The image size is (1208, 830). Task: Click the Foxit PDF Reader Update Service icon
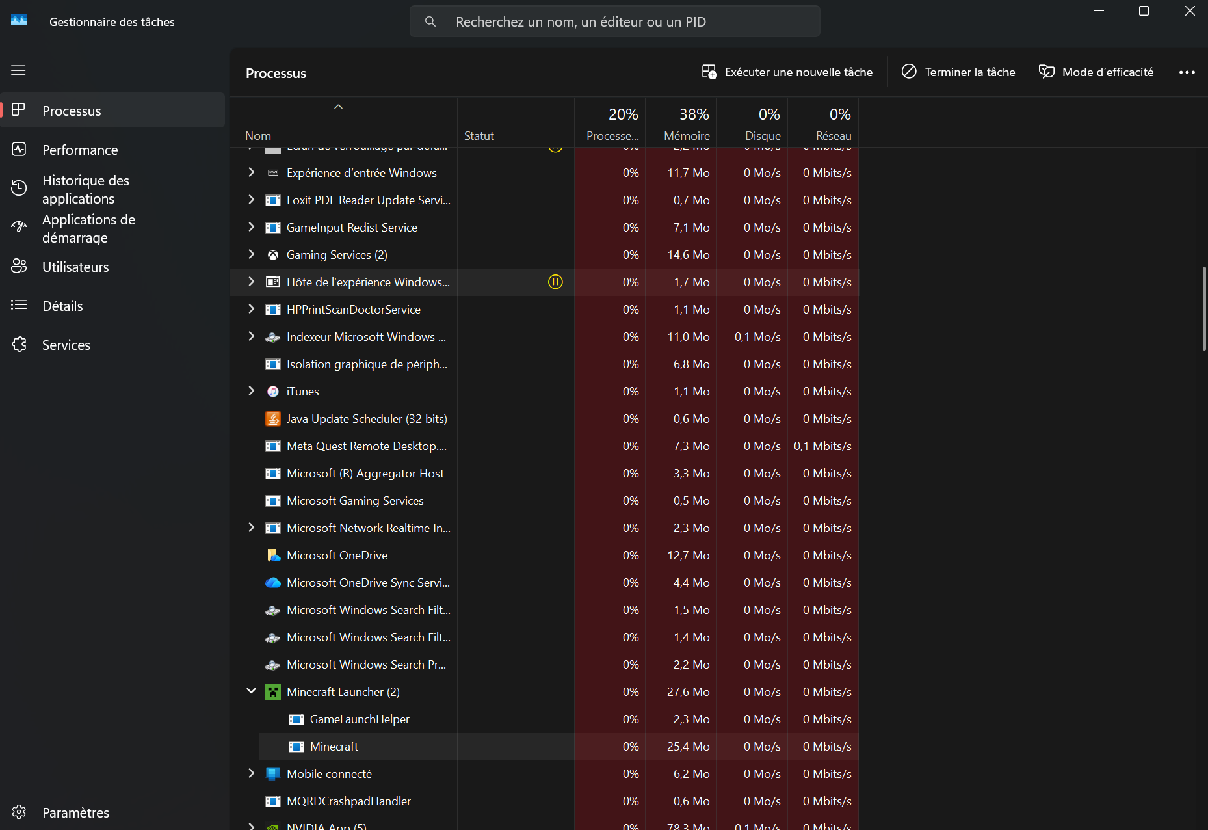(273, 200)
